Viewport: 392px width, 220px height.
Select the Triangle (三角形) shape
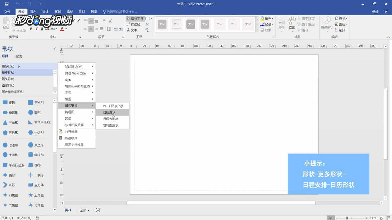pos(10,123)
